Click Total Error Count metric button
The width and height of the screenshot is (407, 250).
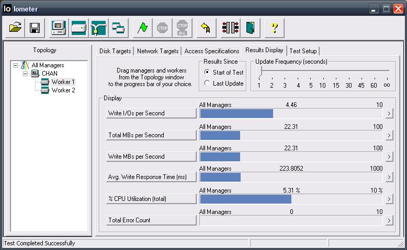151,220
